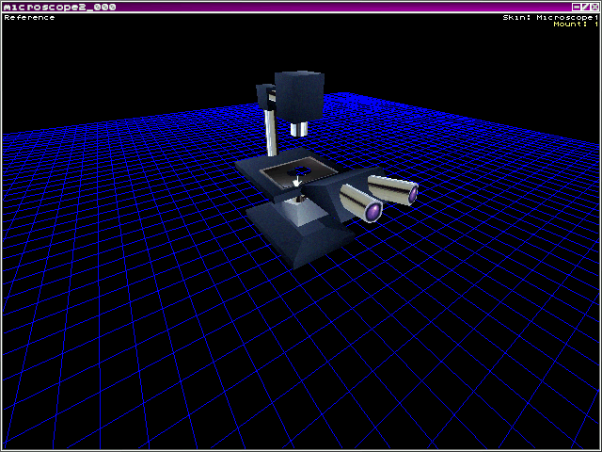Click the microscope's dark blue camera head
602x452 pixels.
pyautogui.click(x=299, y=96)
